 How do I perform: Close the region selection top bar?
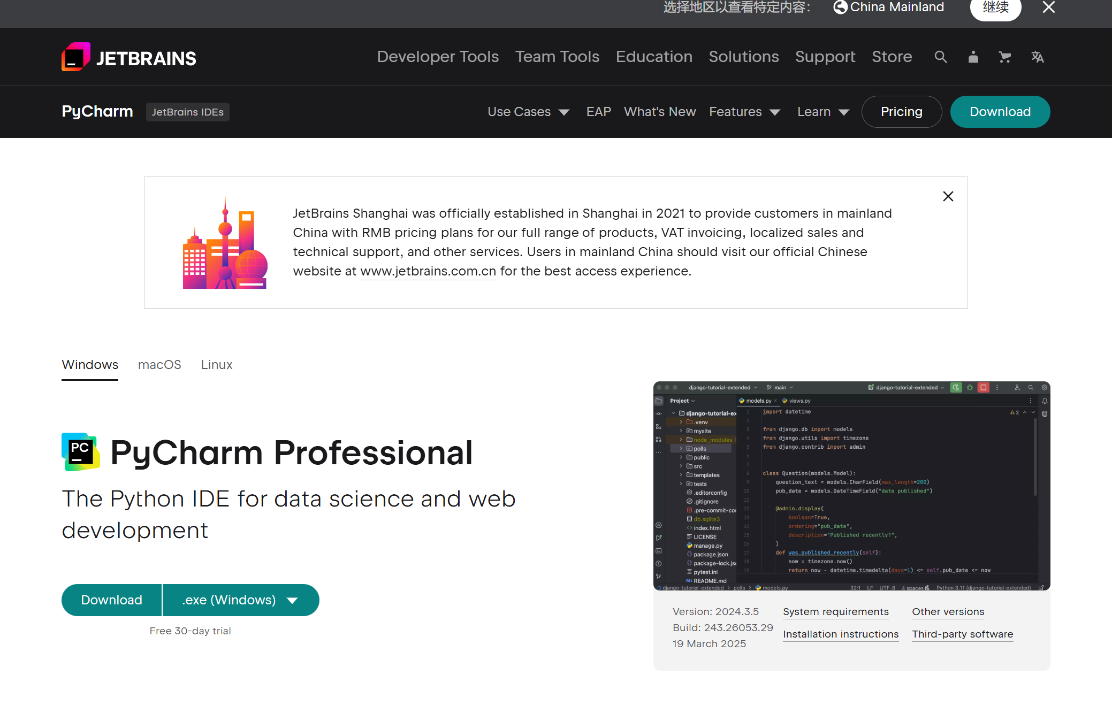pyautogui.click(x=1049, y=7)
